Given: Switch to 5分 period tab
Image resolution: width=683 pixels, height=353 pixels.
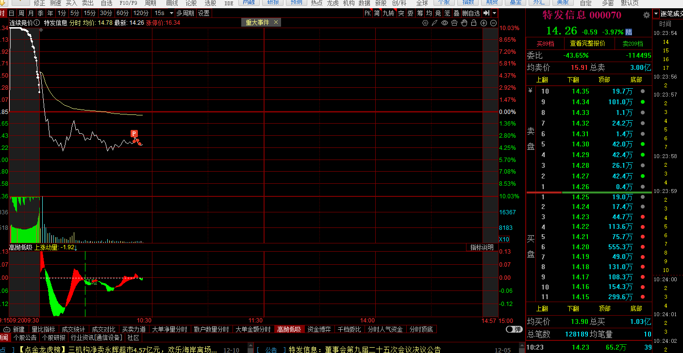Looking at the screenshot, I should pyautogui.click(x=75, y=13).
